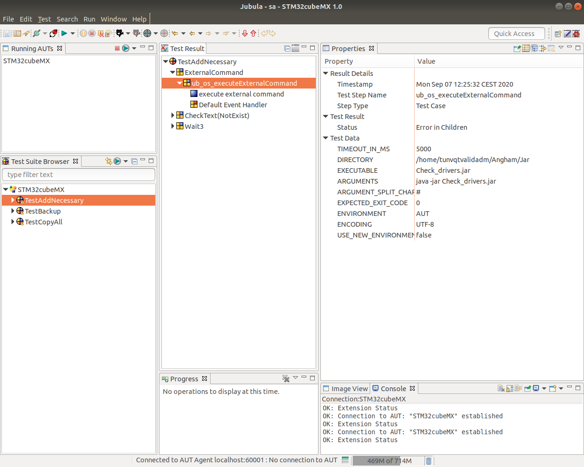Open the dropdown next to connect to AUT Agent
Viewport: 584px width, 467px height.
pyautogui.click(x=45, y=33)
